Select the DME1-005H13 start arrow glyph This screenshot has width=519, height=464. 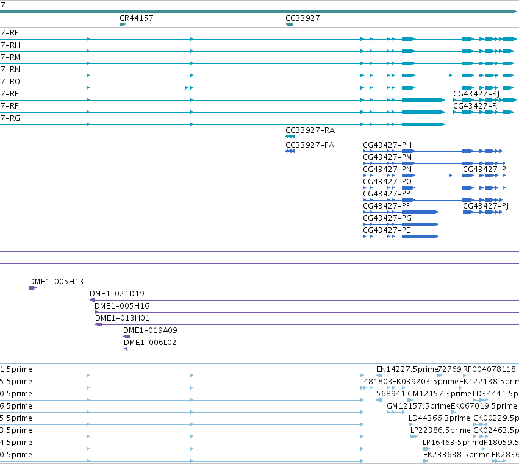33,288
